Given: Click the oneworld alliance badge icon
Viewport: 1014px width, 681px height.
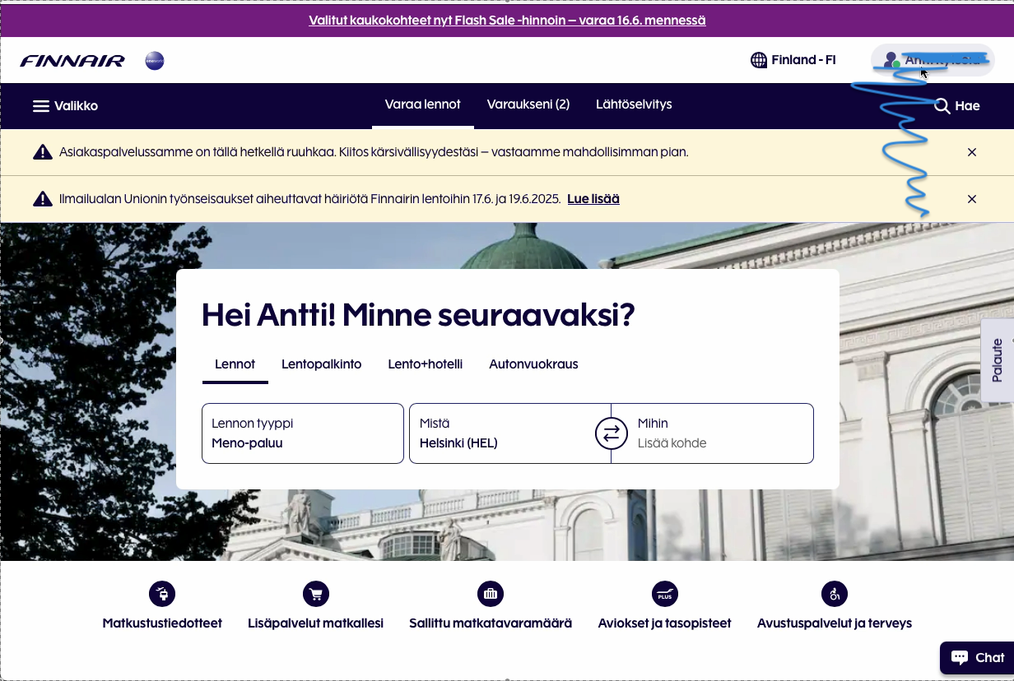Looking at the screenshot, I should [154, 61].
